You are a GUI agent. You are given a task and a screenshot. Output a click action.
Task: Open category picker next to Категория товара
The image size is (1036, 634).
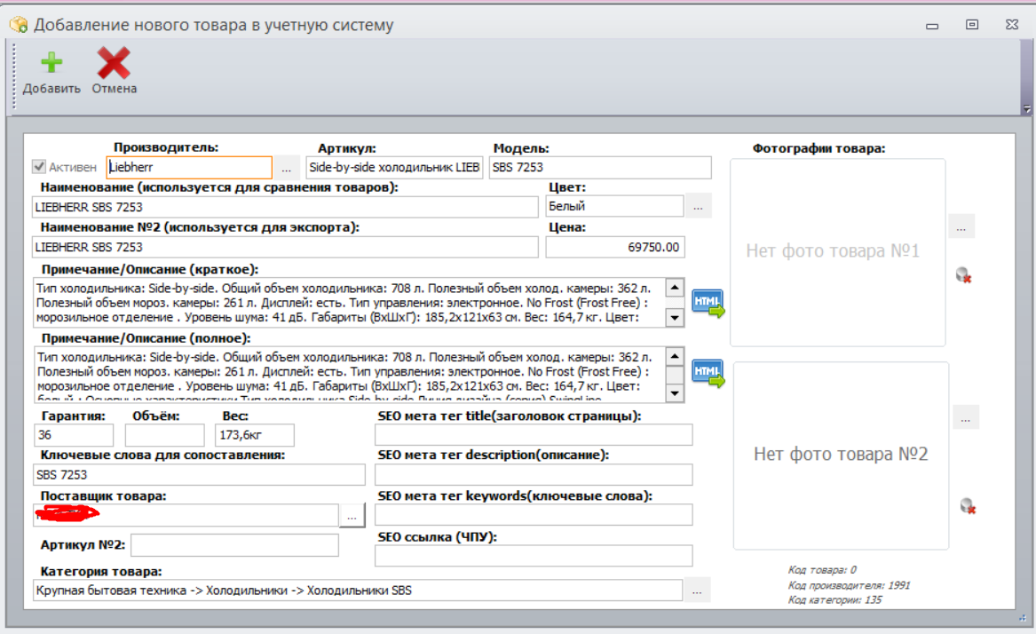point(697,590)
